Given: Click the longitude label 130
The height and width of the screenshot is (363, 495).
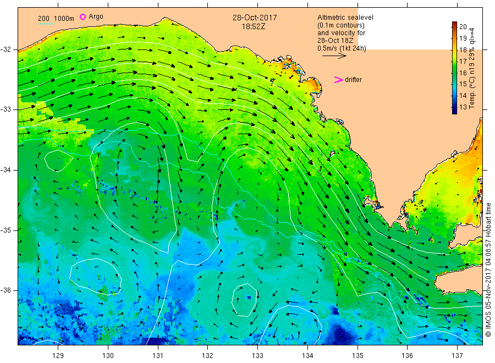Looking at the screenshot, I should [108, 356].
